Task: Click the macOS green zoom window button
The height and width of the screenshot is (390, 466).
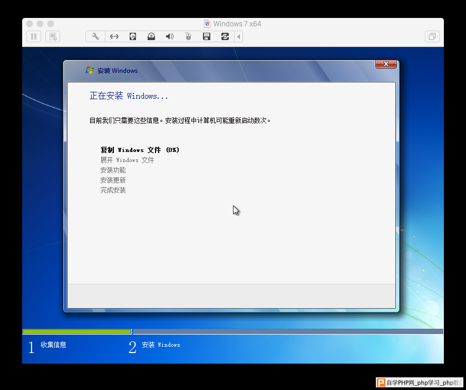Action: click(51, 24)
